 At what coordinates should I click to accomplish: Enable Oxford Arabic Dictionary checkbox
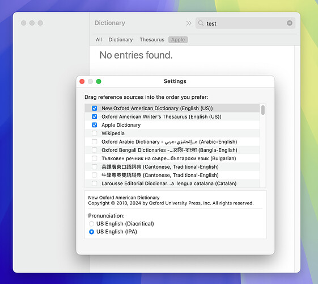95,141
